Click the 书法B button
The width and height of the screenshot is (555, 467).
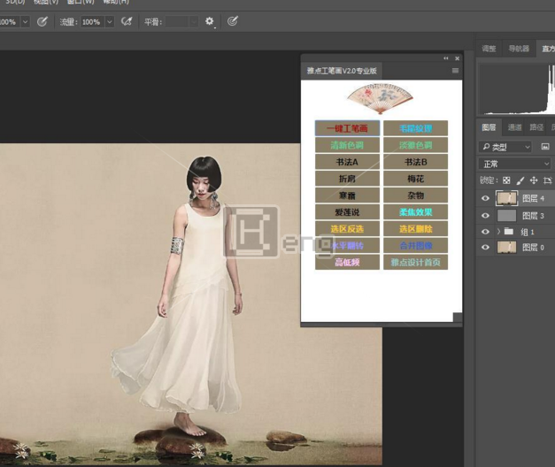tap(415, 162)
